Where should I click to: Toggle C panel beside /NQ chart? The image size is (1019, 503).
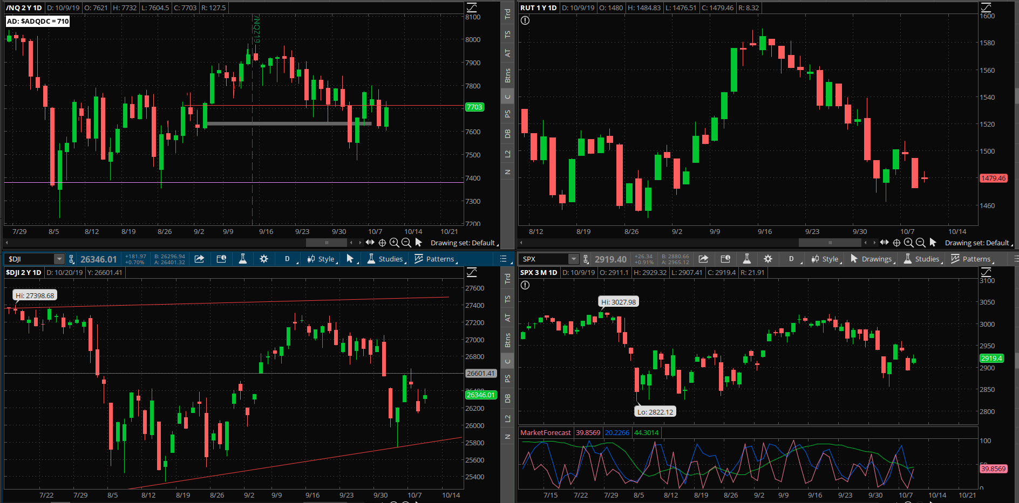(x=507, y=97)
